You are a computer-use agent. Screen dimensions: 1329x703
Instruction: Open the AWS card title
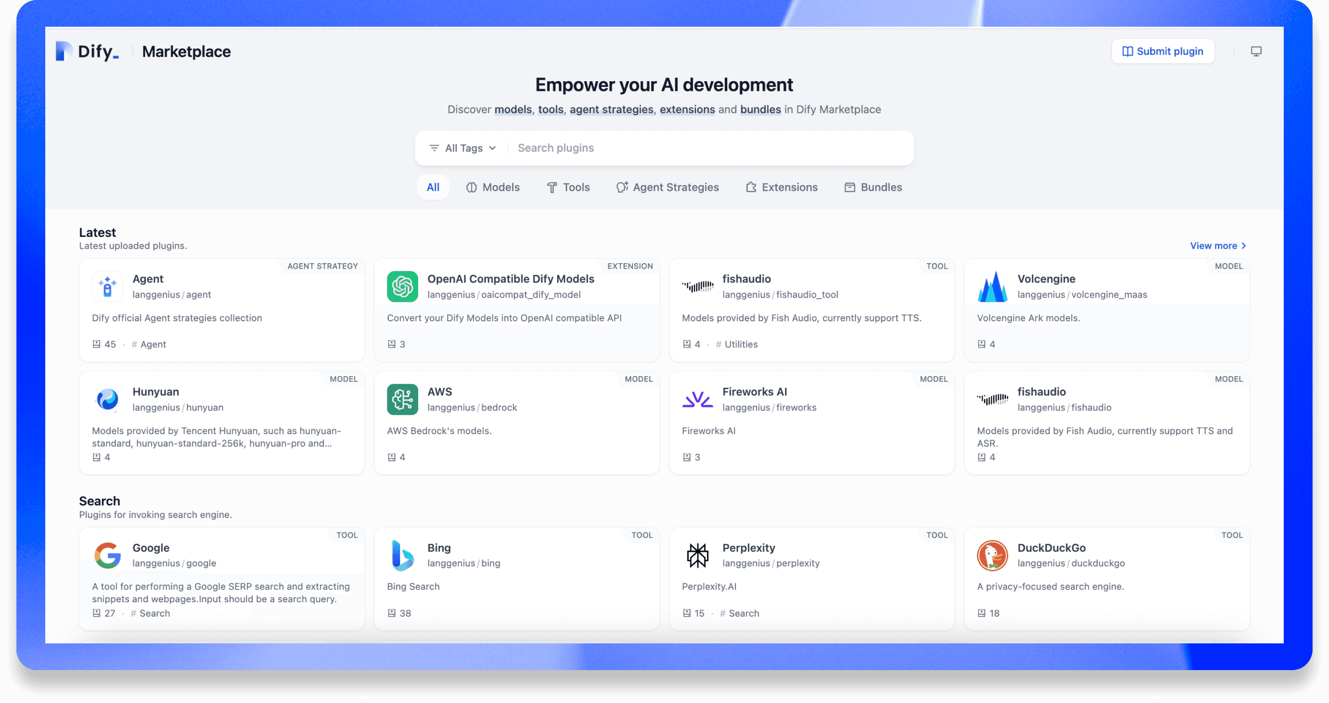point(440,392)
